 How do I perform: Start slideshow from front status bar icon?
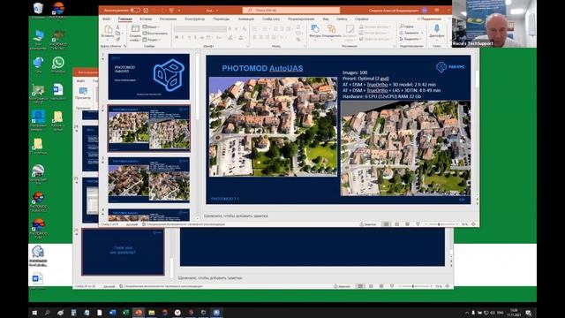pos(418,224)
